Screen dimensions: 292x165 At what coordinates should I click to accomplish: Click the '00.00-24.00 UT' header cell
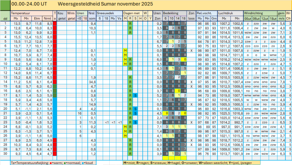29,4
